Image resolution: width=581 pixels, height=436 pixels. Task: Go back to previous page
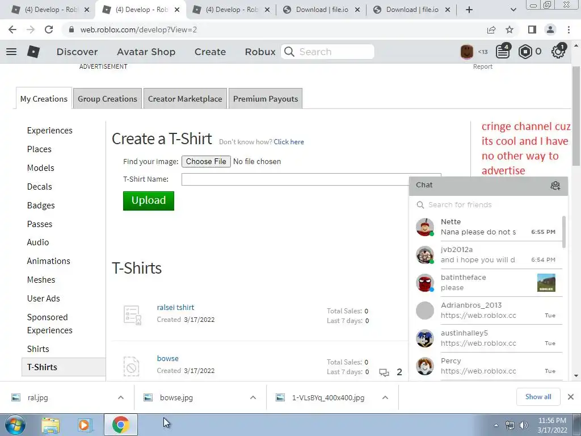pos(12,30)
